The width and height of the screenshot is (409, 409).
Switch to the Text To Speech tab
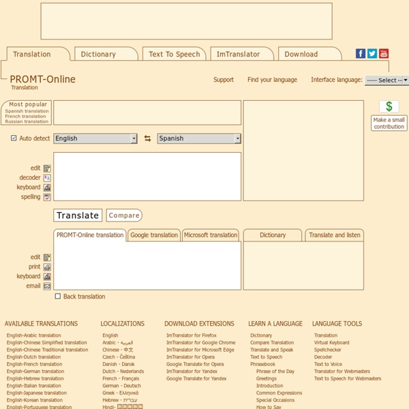(x=175, y=55)
